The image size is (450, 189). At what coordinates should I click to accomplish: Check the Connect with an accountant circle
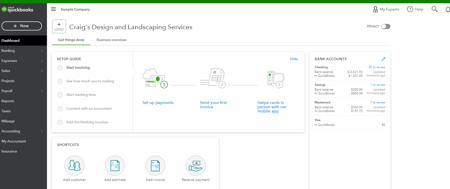[60, 109]
